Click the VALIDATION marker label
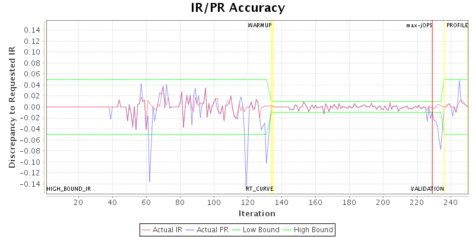This screenshot has height=237, width=475. [427, 189]
